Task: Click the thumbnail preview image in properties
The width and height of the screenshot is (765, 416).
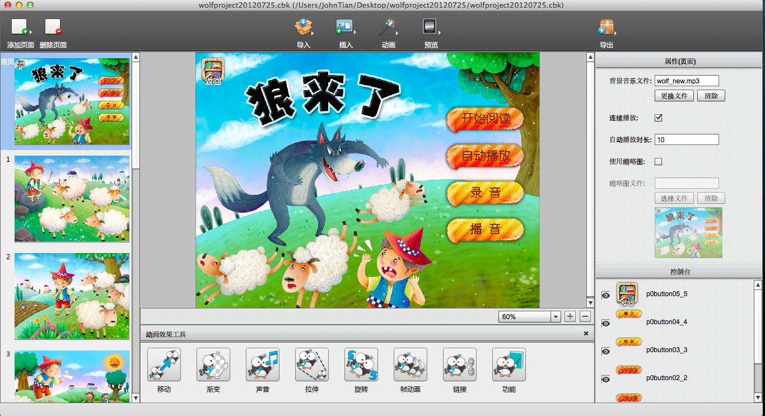Action: (x=688, y=232)
